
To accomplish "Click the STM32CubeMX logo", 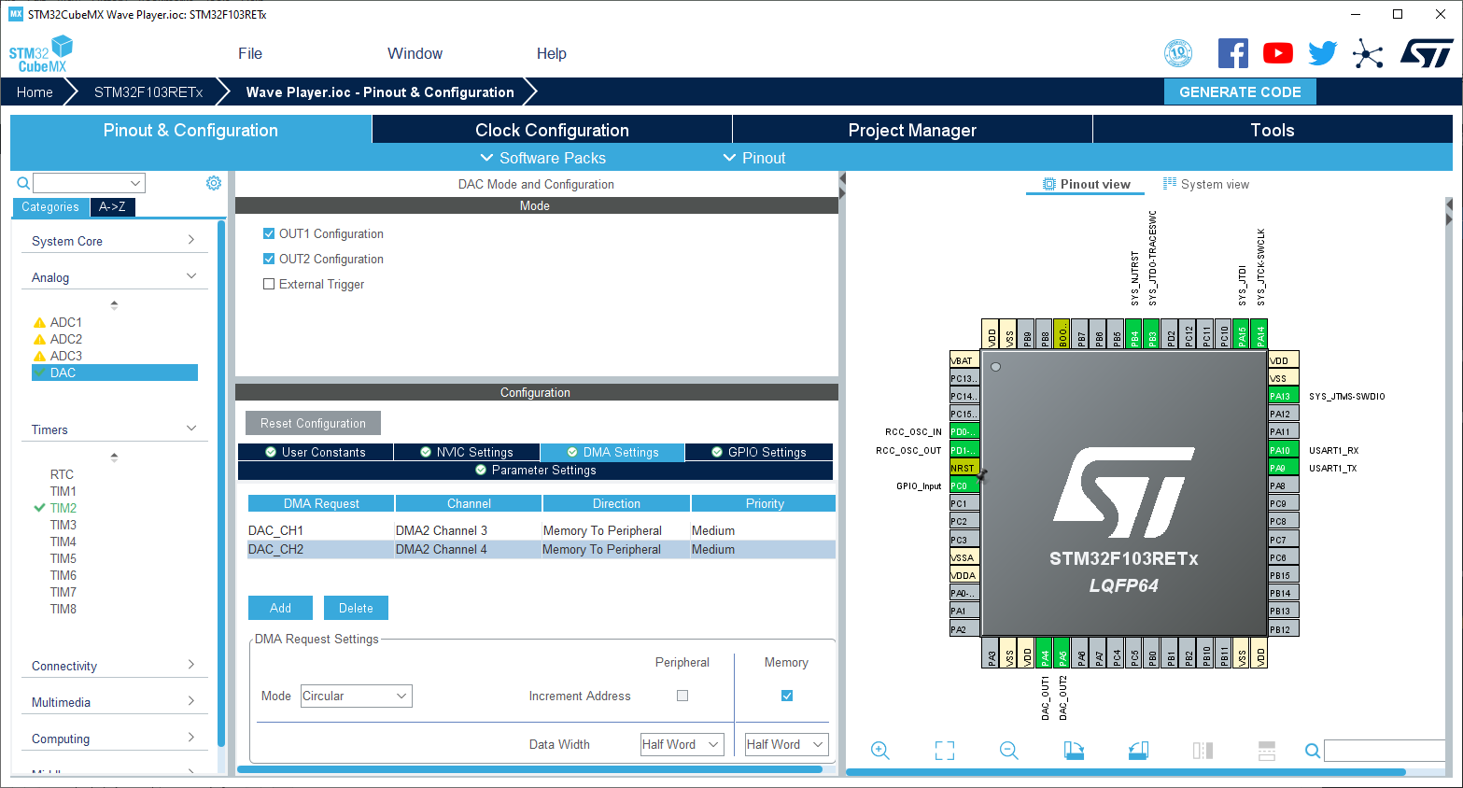I will click(x=41, y=54).
